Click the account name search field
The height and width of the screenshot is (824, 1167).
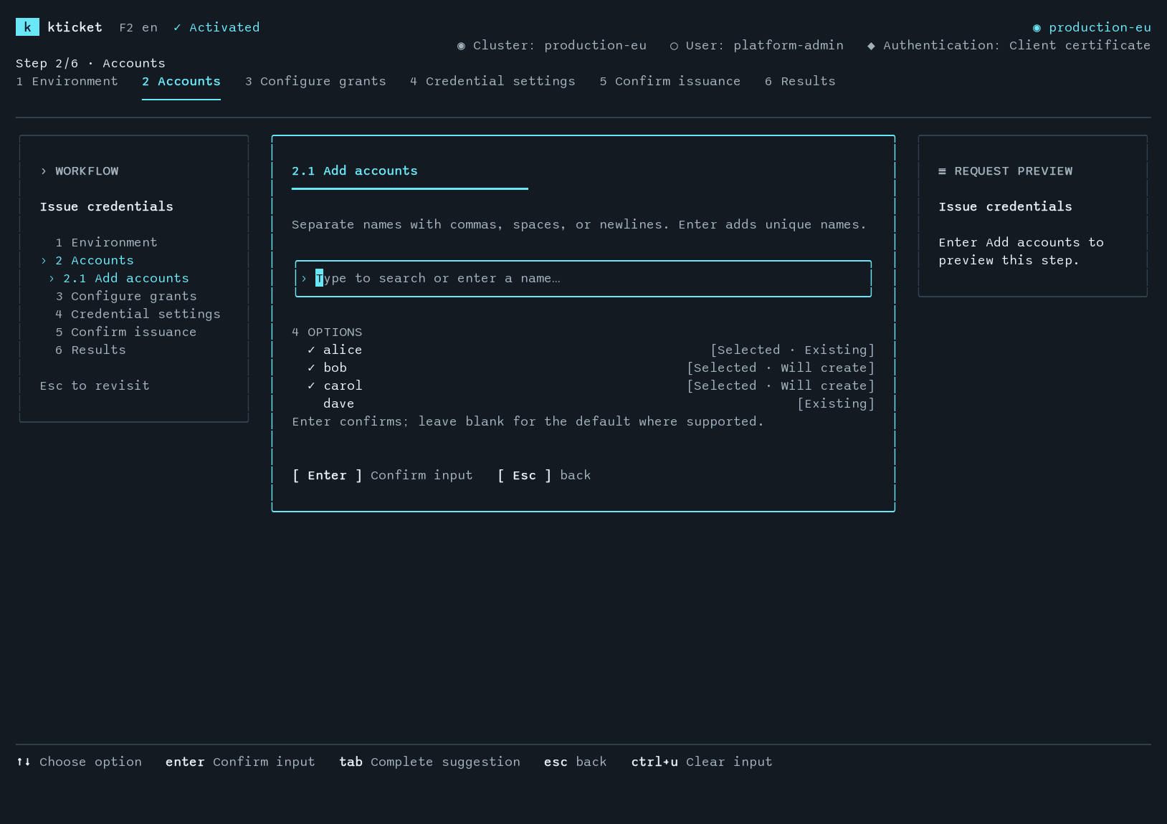[x=583, y=278]
